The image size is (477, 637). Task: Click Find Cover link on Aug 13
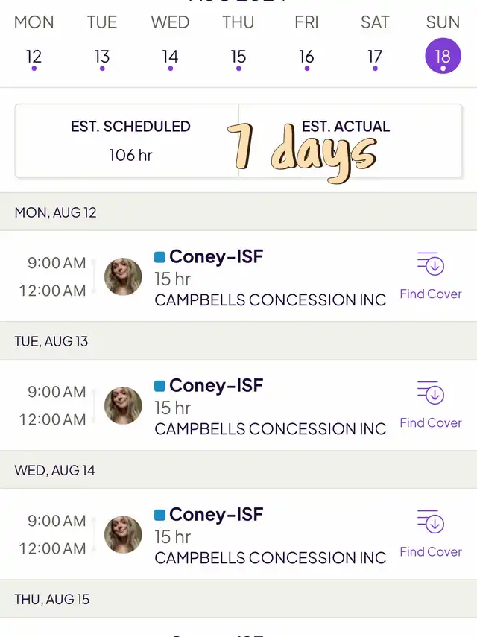[431, 422]
